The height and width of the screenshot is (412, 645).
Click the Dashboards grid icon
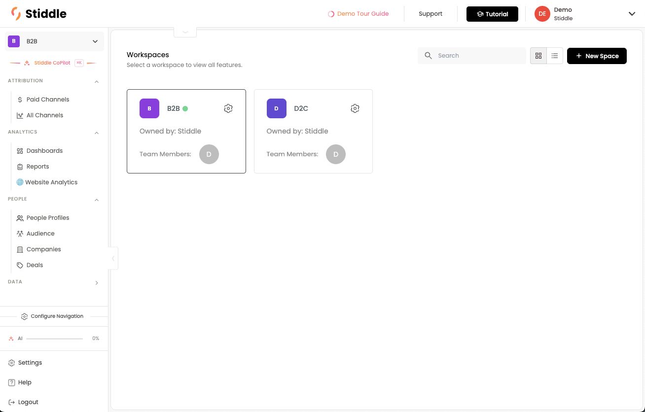pyautogui.click(x=20, y=151)
